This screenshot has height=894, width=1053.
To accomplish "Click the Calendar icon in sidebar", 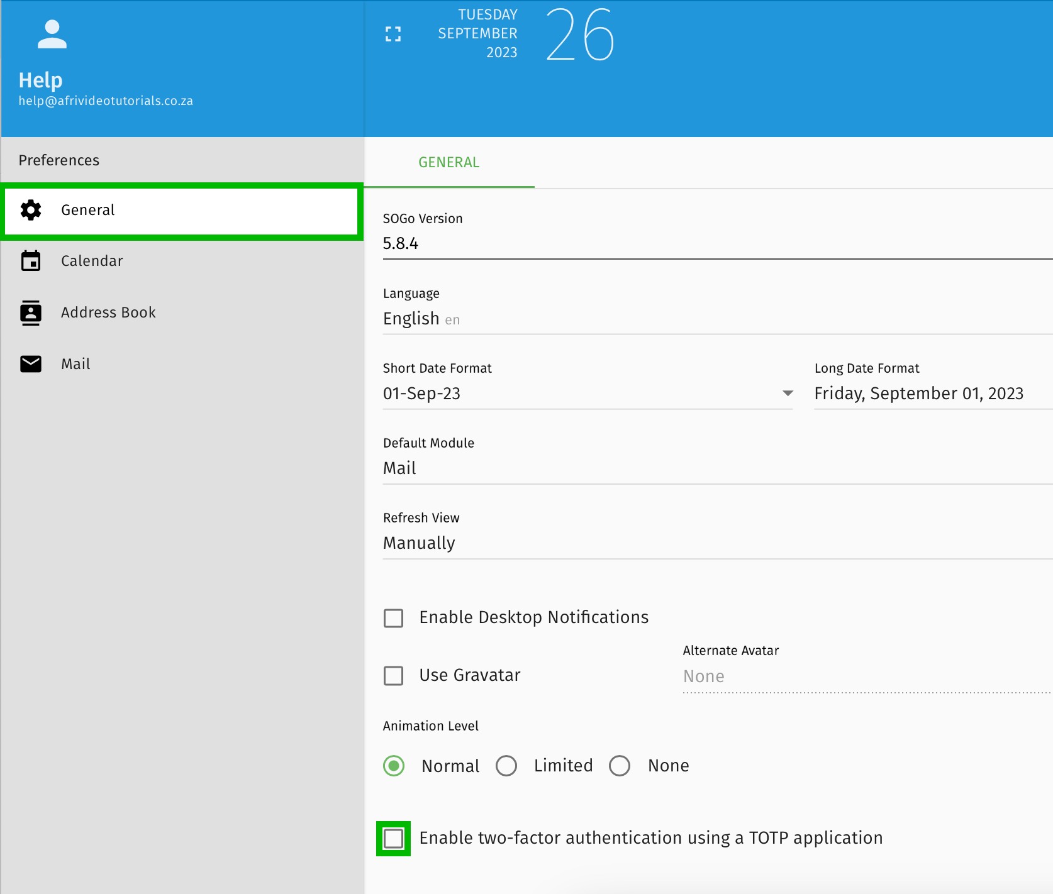I will pos(31,261).
